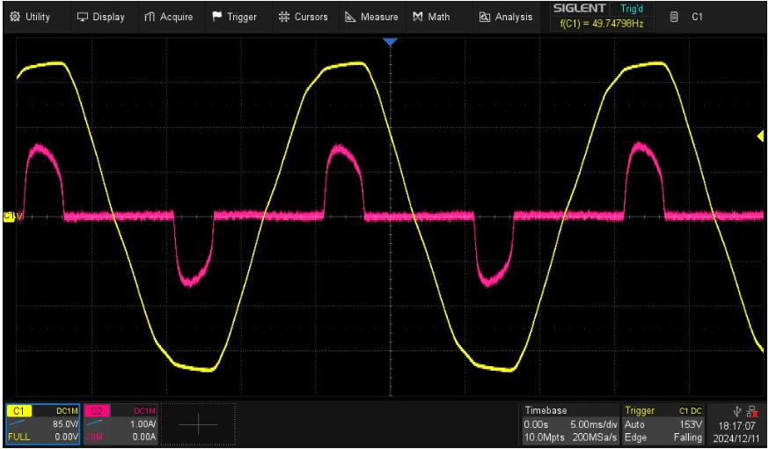
Task: Click the trigger source C1 DC
Action: tap(690, 411)
